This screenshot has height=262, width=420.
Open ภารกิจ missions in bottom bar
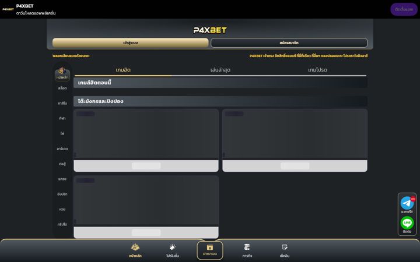[247, 250]
